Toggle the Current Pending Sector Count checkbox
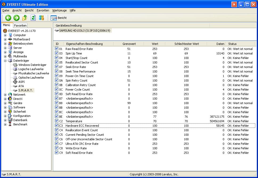This screenshot has width=258, height=178. [x=57, y=134]
